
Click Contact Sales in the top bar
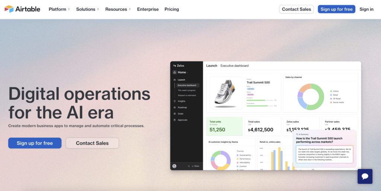tap(297, 9)
